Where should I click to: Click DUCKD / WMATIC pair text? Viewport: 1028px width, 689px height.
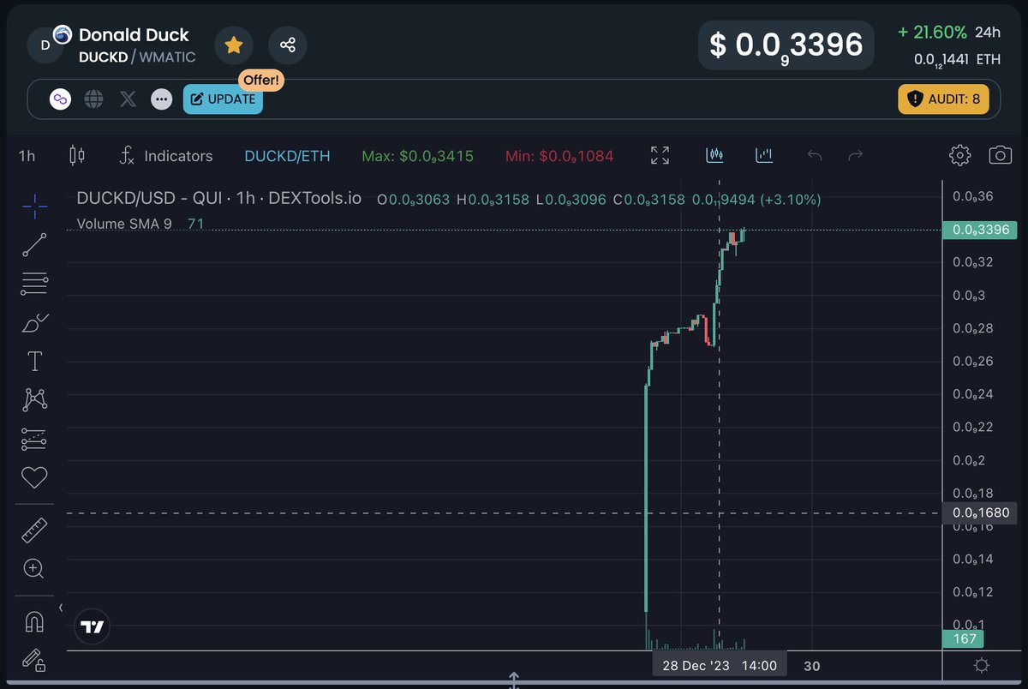(x=137, y=57)
